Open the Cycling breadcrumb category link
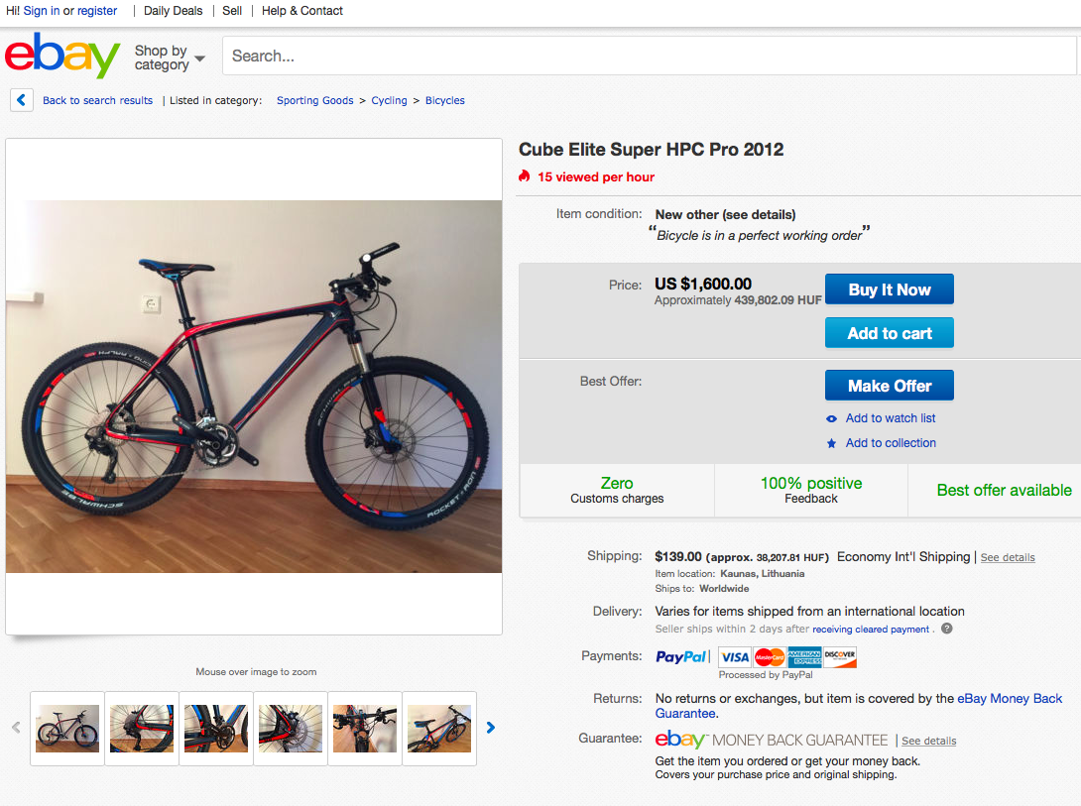This screenshot has height=806, width=1081. (x=389, y=100)
